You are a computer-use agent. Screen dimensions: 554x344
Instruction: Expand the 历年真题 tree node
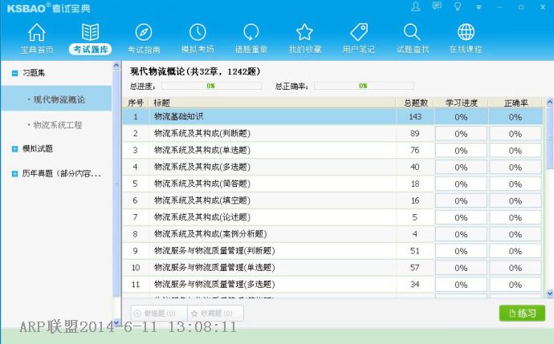coord(14,173)
